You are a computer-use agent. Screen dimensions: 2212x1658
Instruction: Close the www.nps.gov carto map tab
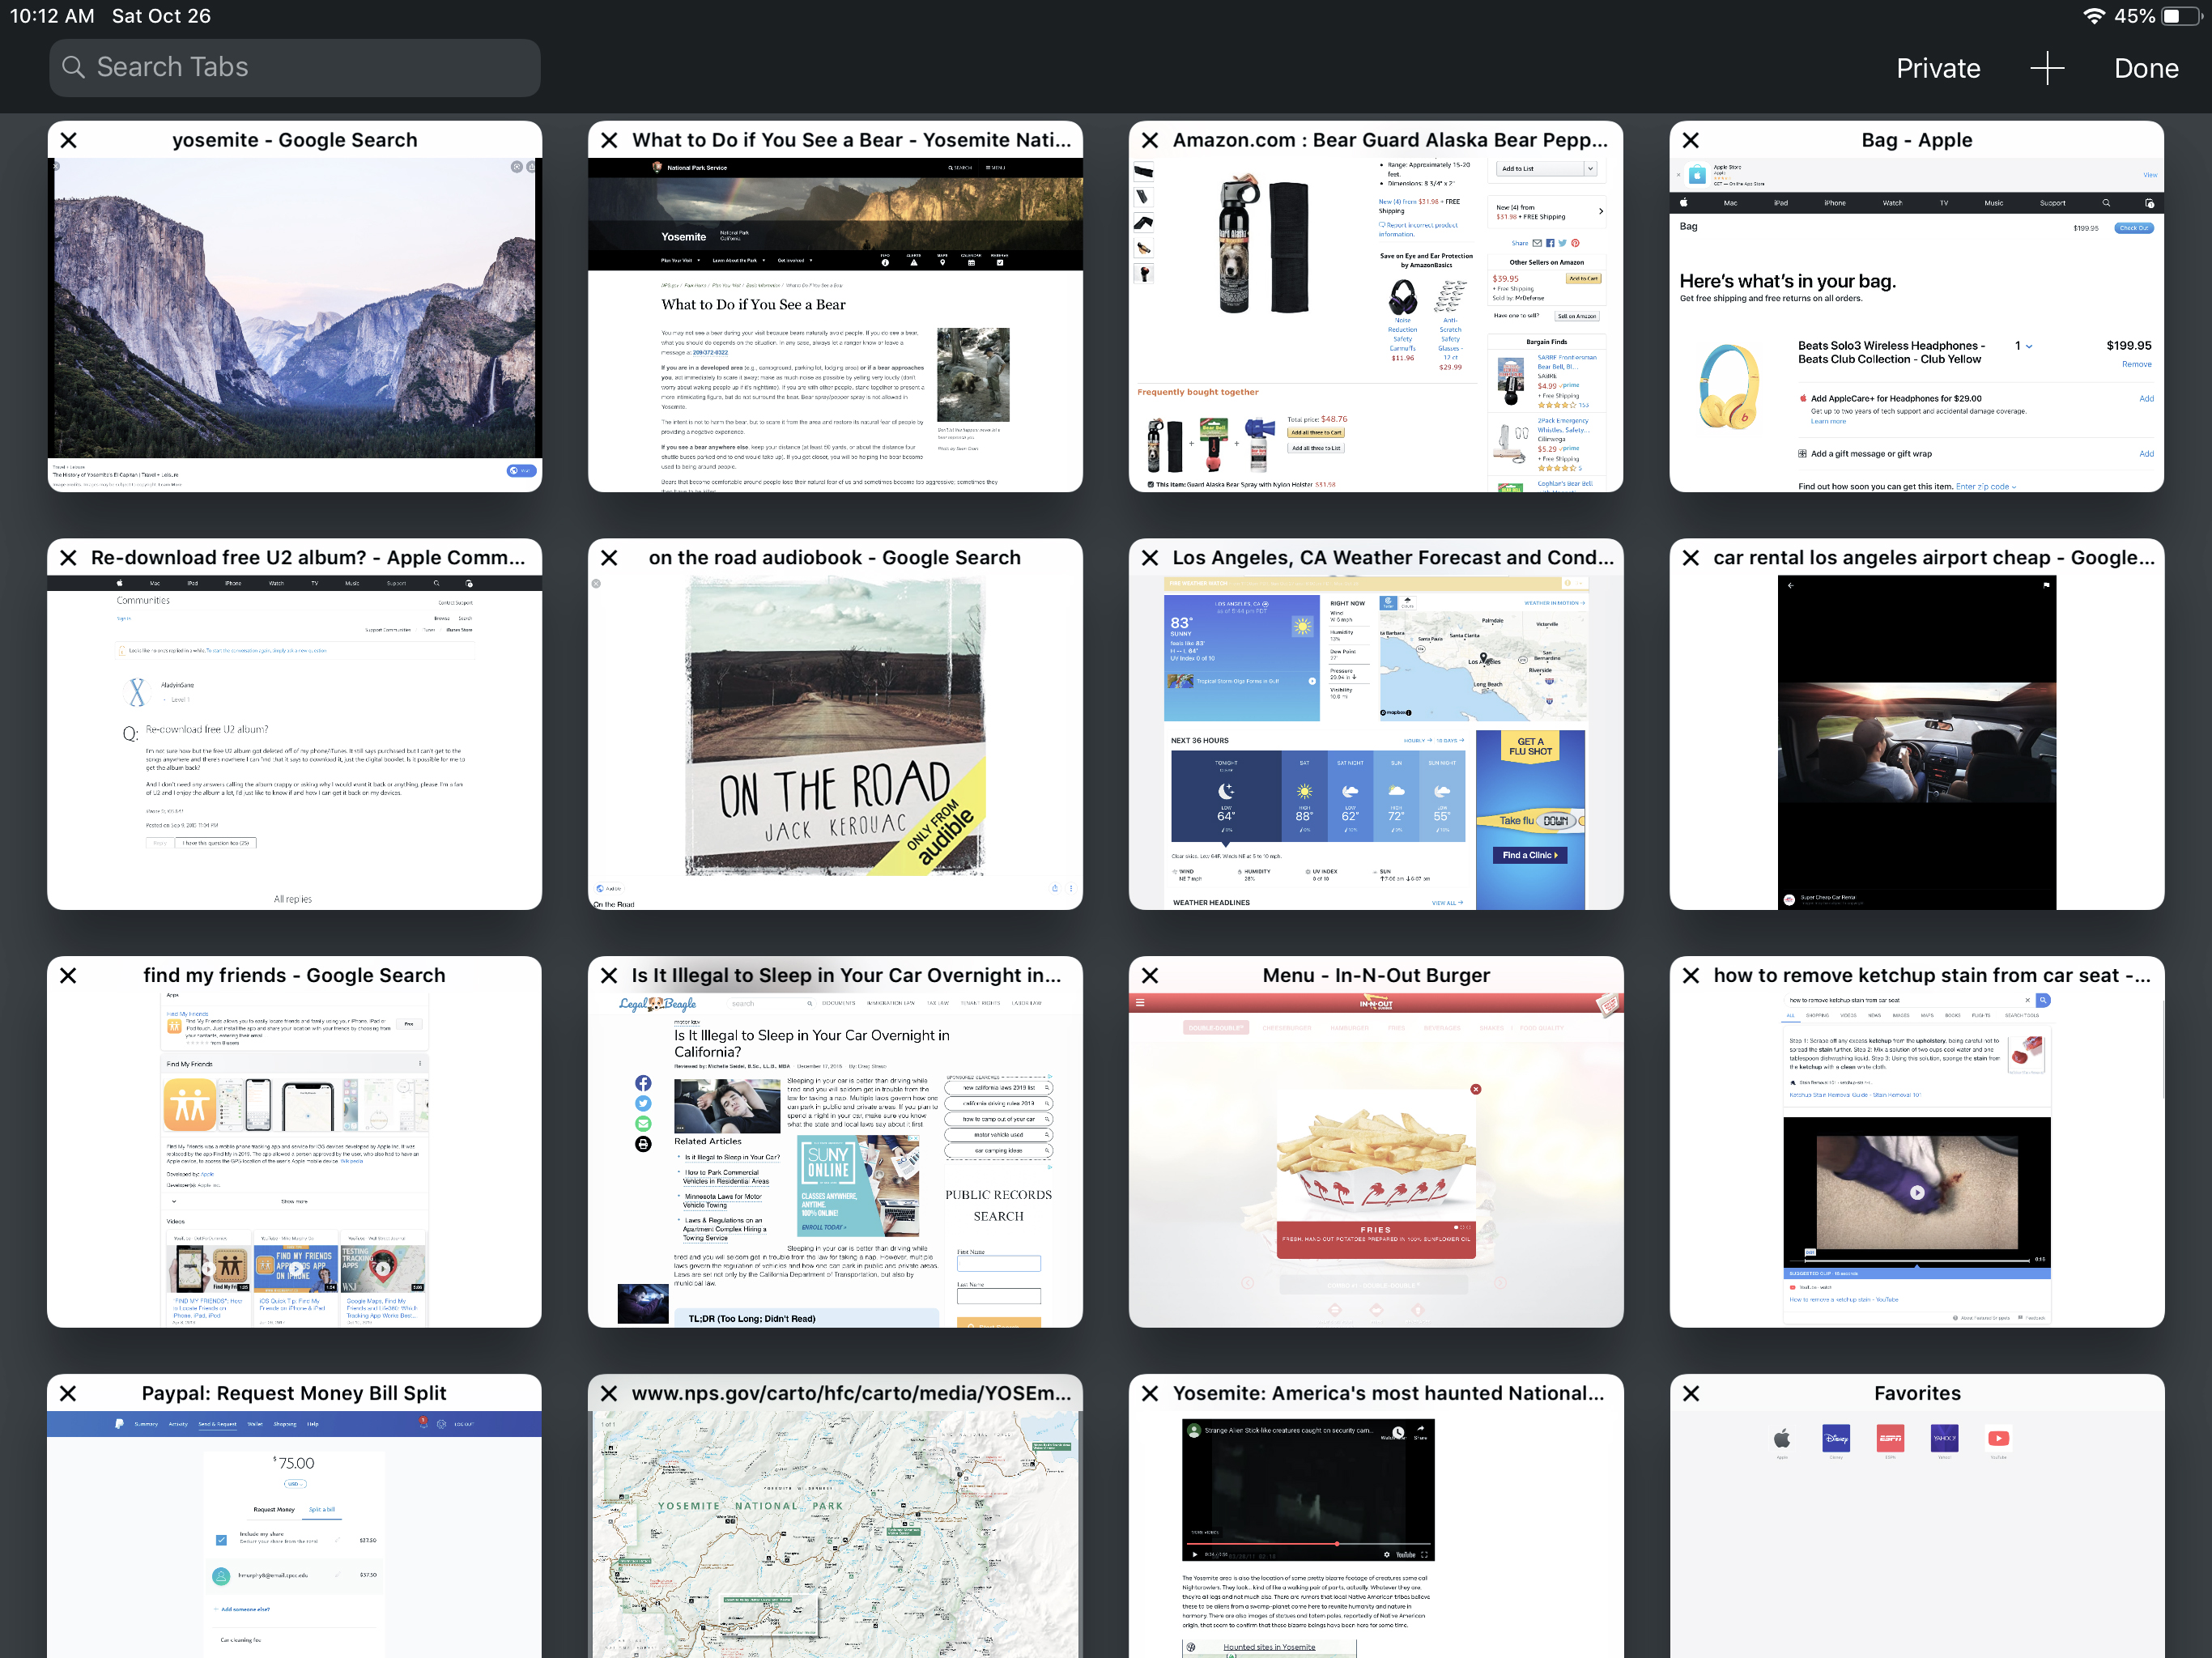(609, 1393)
